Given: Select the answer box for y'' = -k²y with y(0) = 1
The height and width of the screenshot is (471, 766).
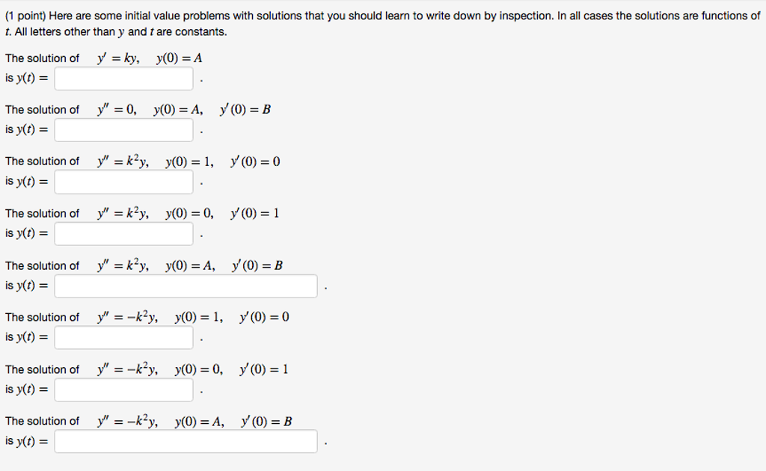Looking at the screenshot, I should (x=123, y=337).
